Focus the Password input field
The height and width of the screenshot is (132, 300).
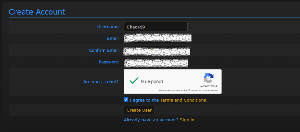pos(156,62)
